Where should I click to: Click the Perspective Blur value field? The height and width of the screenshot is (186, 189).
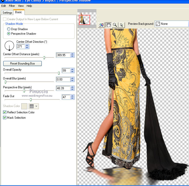pos(63,88)
